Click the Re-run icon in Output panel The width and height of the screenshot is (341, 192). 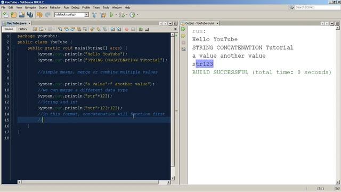click(183, 29)
